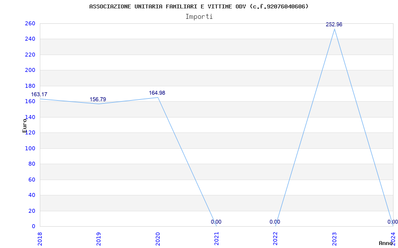The image size is (398, 248).
Task: Select the 200 y-axis tick label
Action: [30, 70]
